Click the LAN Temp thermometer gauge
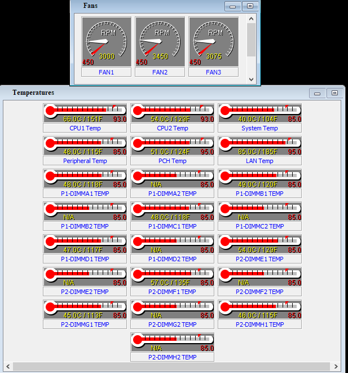Viewport: 348px width, 373px height. click(259, 146)
